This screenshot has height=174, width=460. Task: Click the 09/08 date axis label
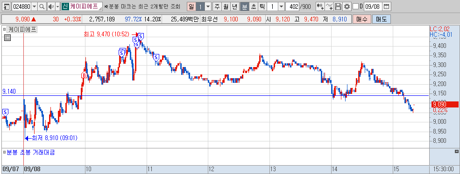click(32, 169)
